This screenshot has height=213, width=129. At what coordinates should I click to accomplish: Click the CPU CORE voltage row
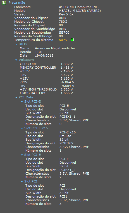pyautogui.click(x=46, y=64)
